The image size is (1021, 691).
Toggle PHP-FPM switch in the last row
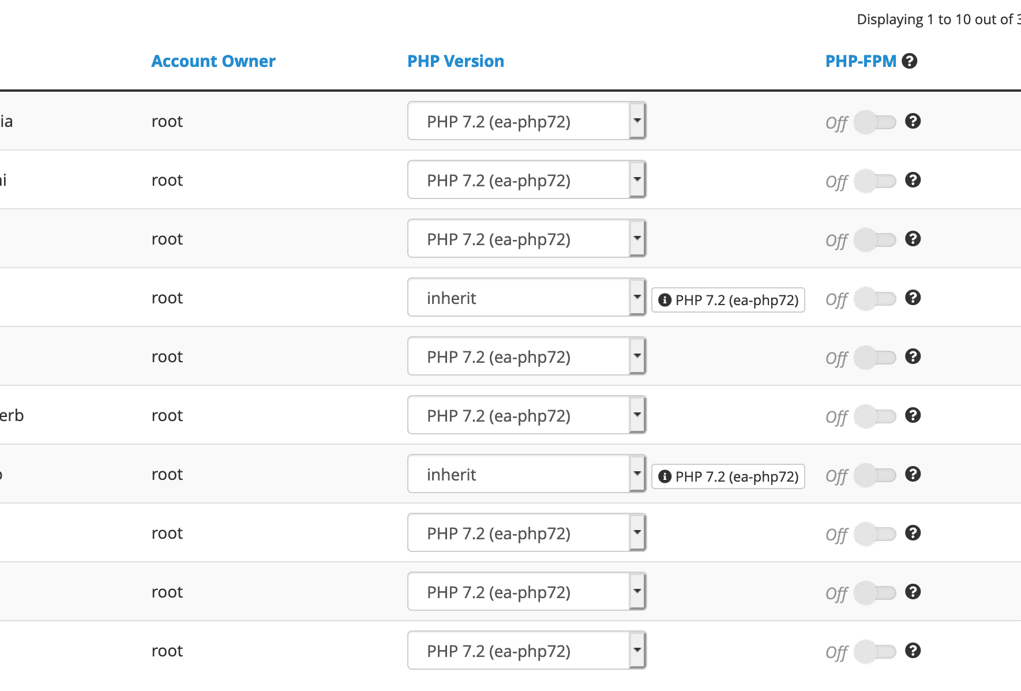[x=875, y=652]
